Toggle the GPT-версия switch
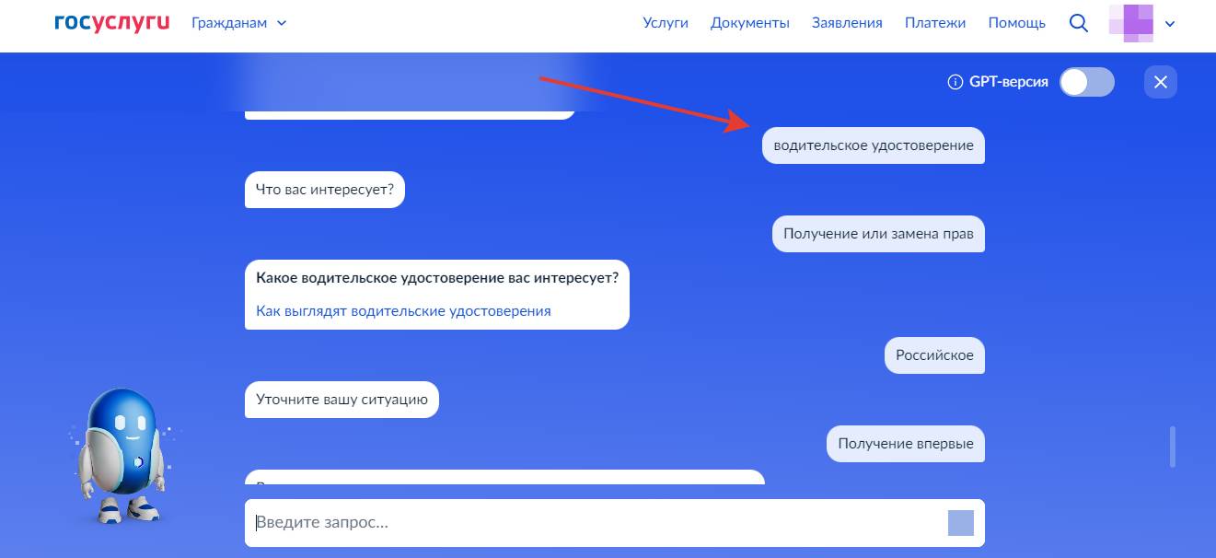The image size is (1216, 558). click(1086, 82)
